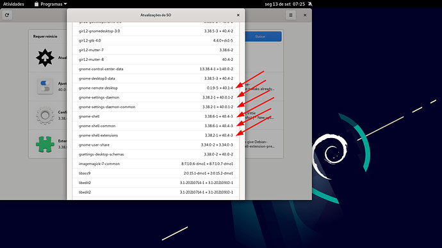Viewport: 442px width, 248px height.
Task: Select row gir1.2-gtk-4.0
Action: [x=156, y=40]
